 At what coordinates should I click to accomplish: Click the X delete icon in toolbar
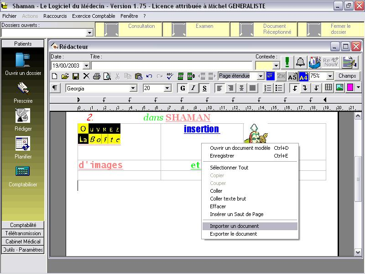click(x=86, y=76)
